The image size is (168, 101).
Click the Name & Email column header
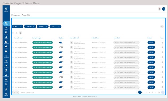click(74, 38)
